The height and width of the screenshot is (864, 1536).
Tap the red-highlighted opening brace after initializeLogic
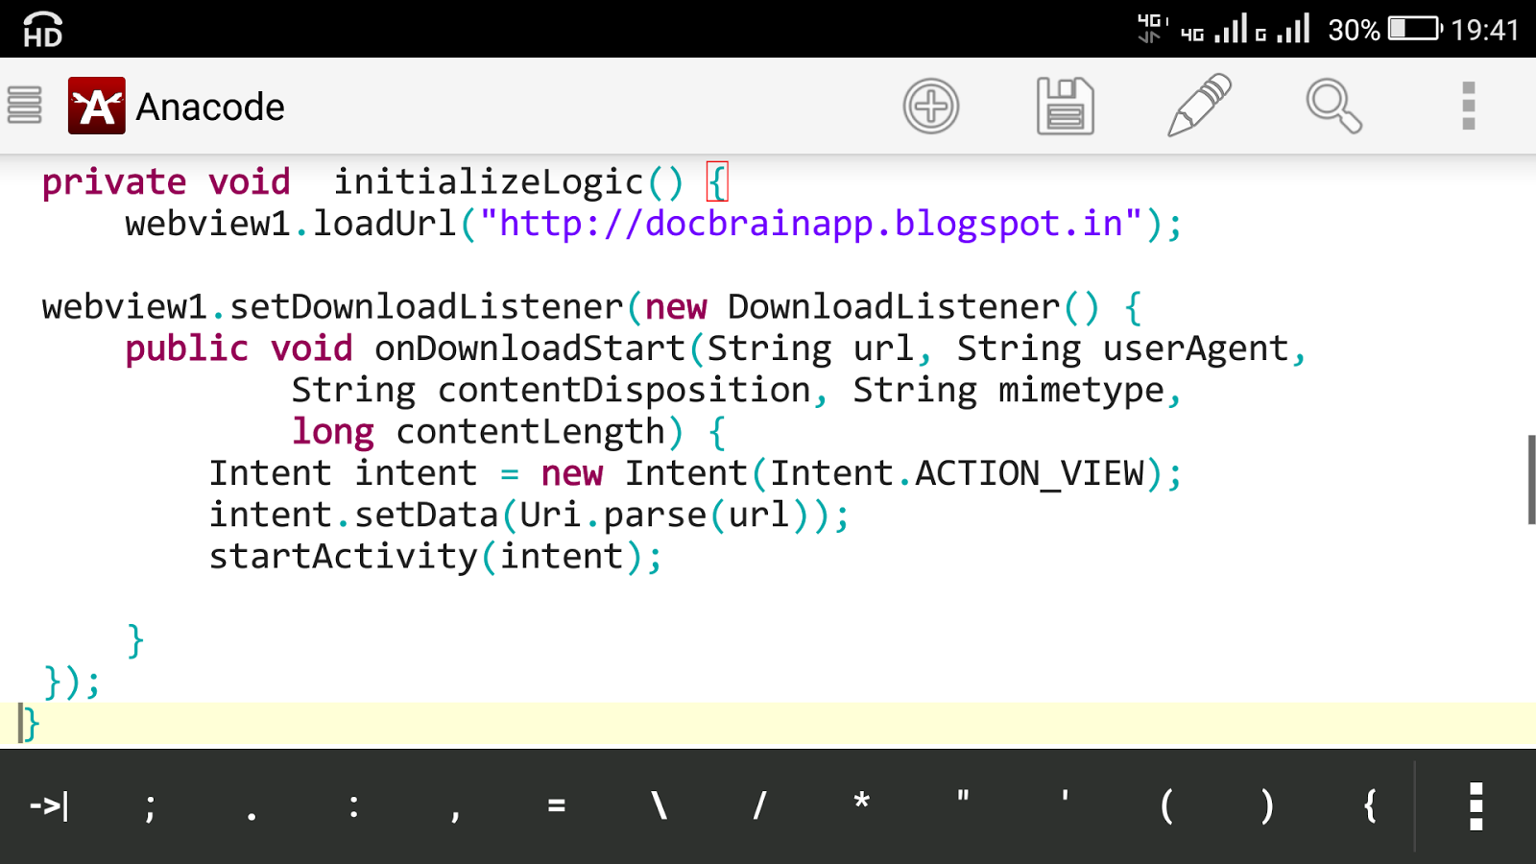coord(715,180)
